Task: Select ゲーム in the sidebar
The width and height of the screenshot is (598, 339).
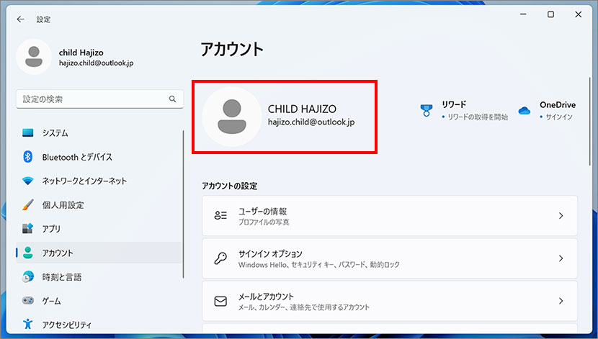Action: (x=99, y=301)
